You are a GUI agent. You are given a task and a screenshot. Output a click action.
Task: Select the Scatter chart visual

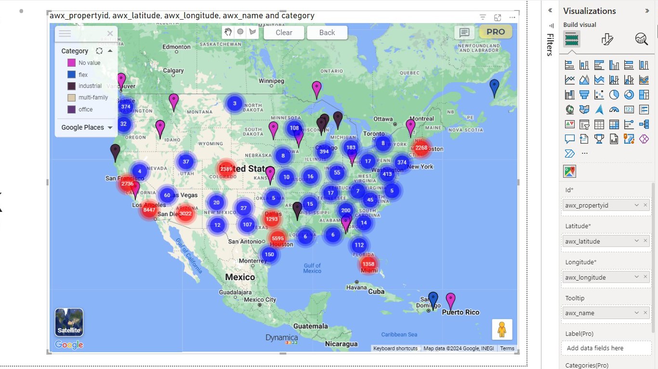pyautogui.click(x=599, y=95)
